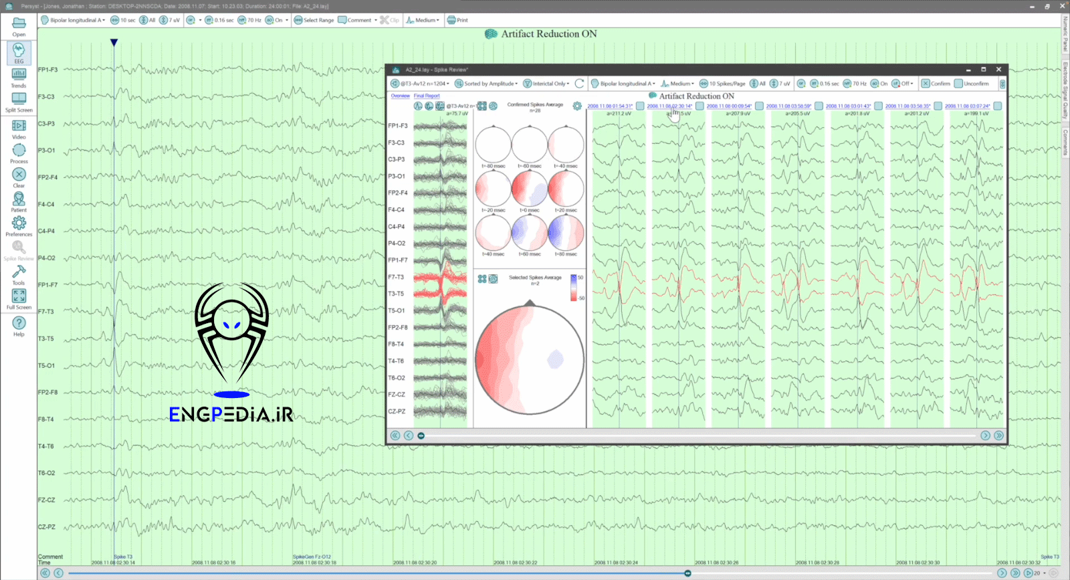Open the Electrode Signal Quality side tab
The height and width of the screenshot is (580, 1070).
[x=1065, y=90]
